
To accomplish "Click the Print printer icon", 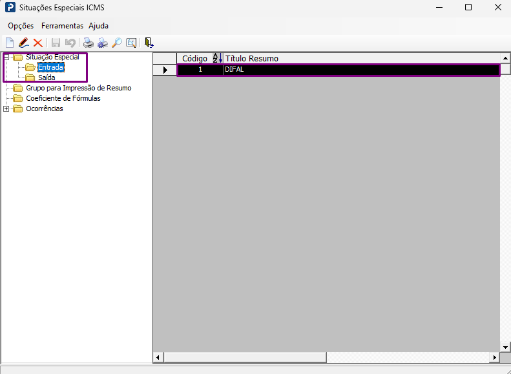I will point(88,43).
